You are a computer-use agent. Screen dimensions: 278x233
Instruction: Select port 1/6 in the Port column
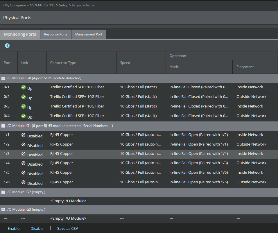[x=7, y=182]
